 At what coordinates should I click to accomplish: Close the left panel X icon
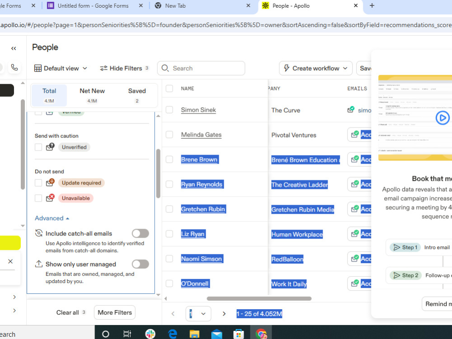[x=10, y=261]
